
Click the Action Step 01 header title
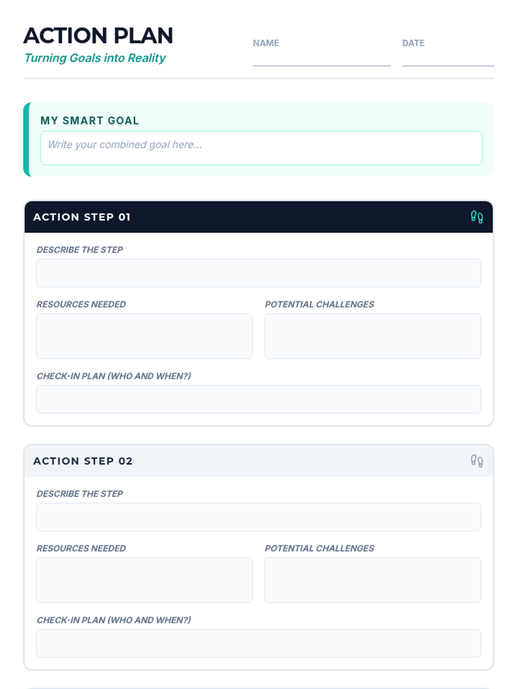pos(82,217)
